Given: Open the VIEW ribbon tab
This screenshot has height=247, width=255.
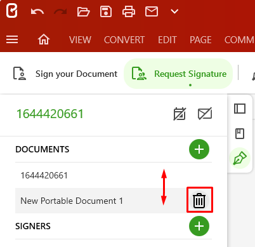Looking at the screenshot, I should pyautogui.click(x=80, y=40).
